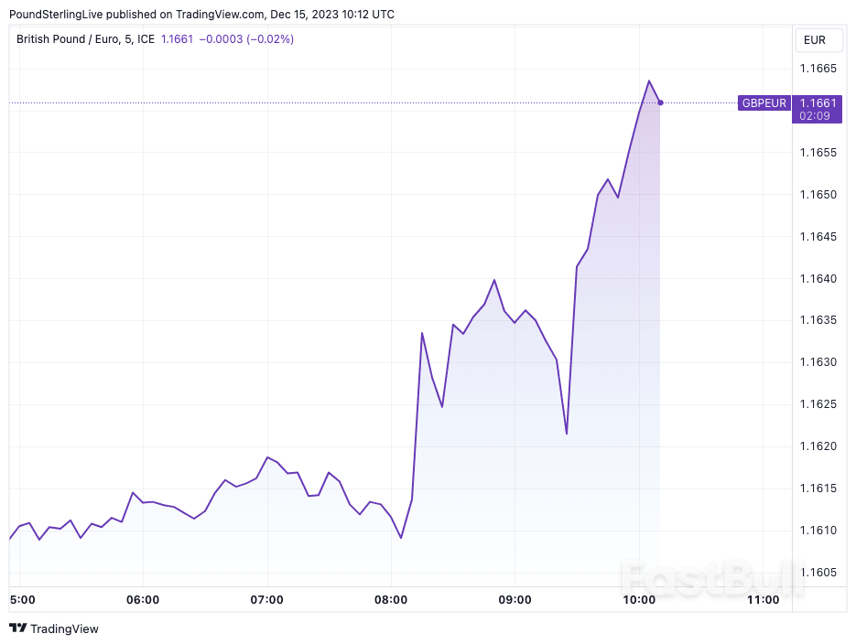Toggle the EUR currency unit button

pos(818,40)
